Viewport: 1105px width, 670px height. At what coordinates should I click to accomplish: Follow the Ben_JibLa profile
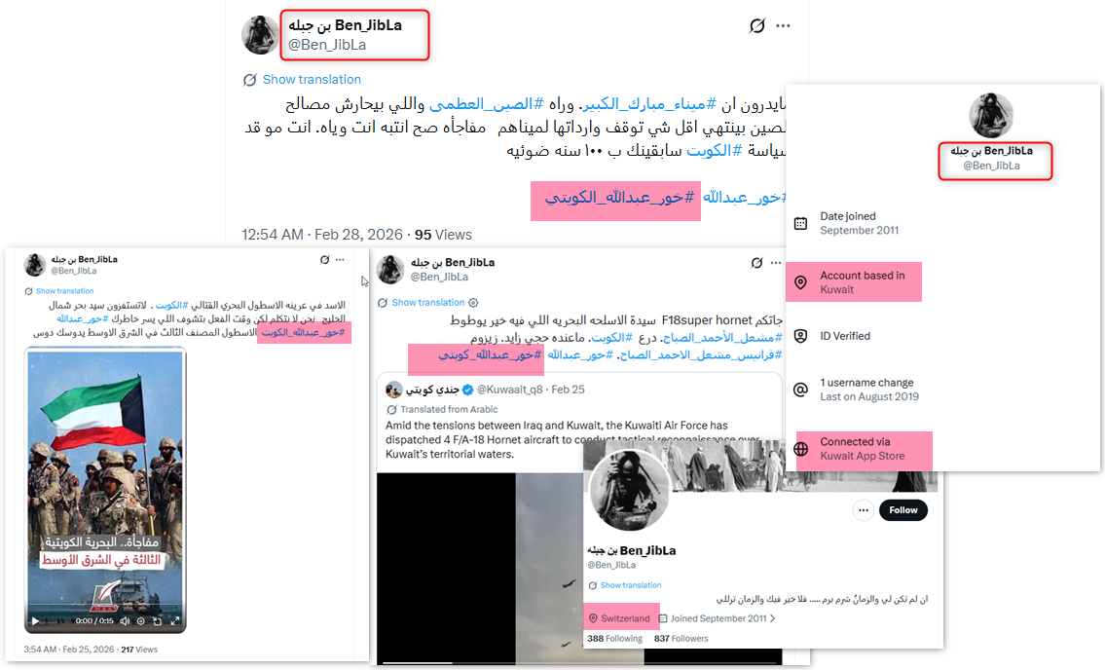pyautogui.click(x=902, y=510)
